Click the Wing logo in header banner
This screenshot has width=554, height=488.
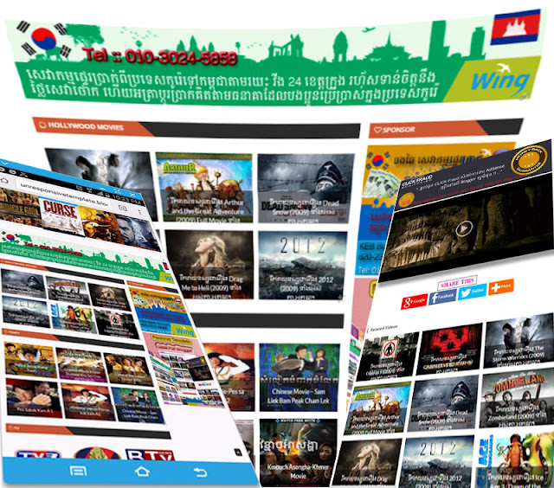[500, 81]
